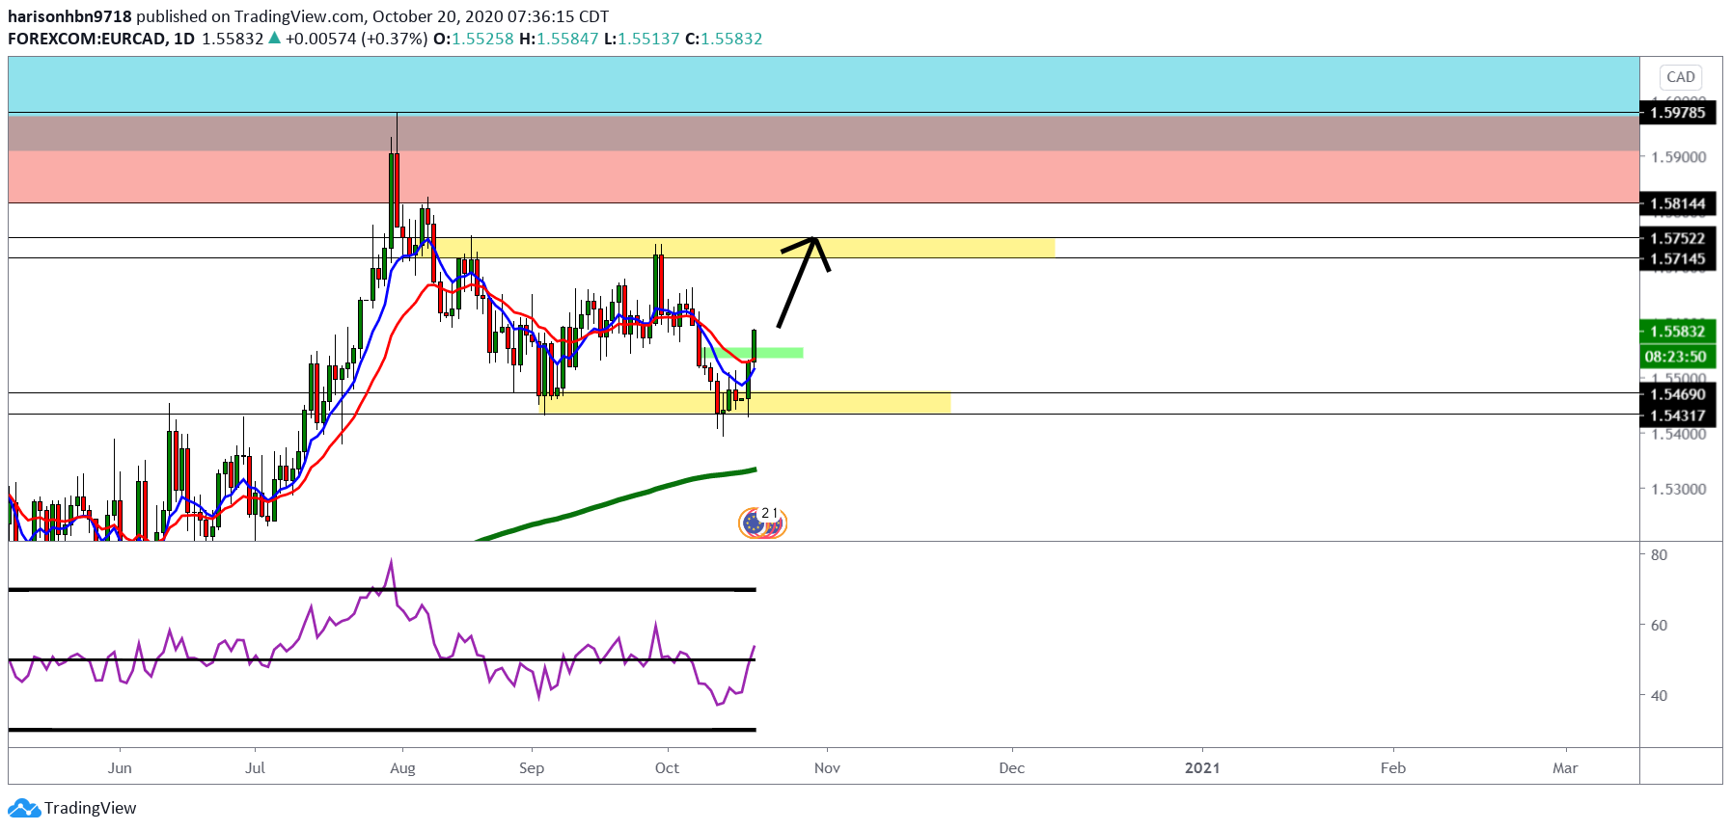Image resolution: width=1731 pixels, height=831 pixels.
Task: Click the Dec label on time axis
Action: pyautogui.click(x=1012, y=768)
